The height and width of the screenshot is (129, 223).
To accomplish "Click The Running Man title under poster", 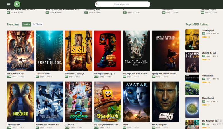I will 160,125.
